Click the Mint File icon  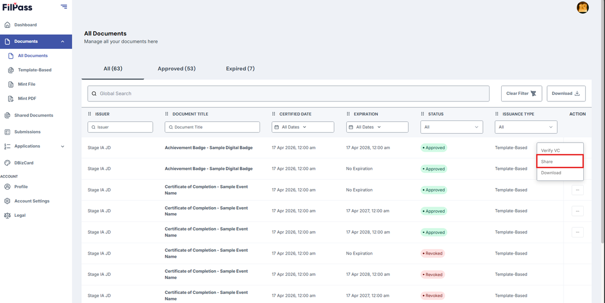click(11, 84)
